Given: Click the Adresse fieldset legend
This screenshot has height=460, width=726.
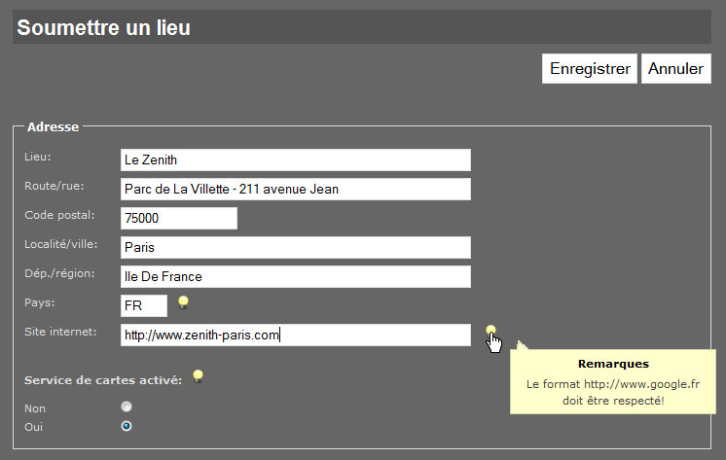Looking at the screenshot, I should [53, 126].
